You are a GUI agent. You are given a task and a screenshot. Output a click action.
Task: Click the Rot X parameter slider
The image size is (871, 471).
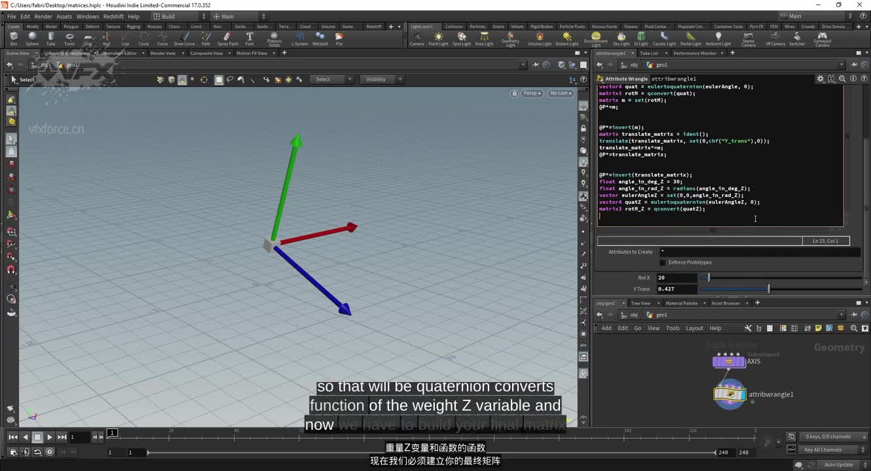707,277
